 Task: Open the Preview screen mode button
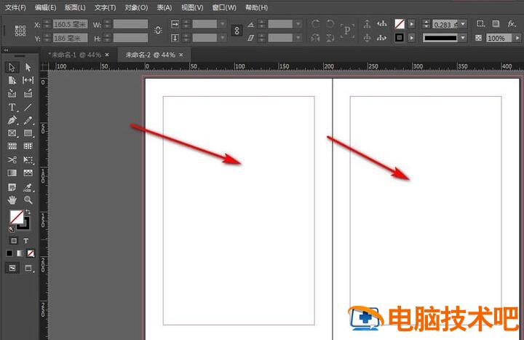point(28,268)
